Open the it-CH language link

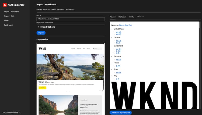coord(118,53)
